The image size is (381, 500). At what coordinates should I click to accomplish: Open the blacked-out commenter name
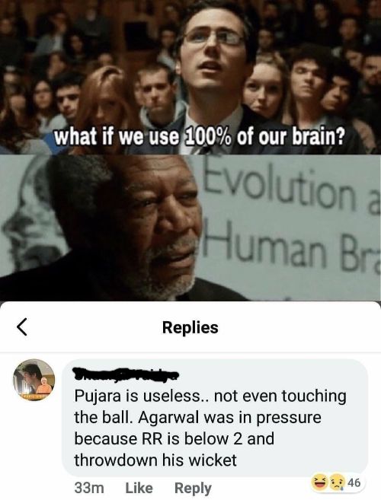click(126, 374)
